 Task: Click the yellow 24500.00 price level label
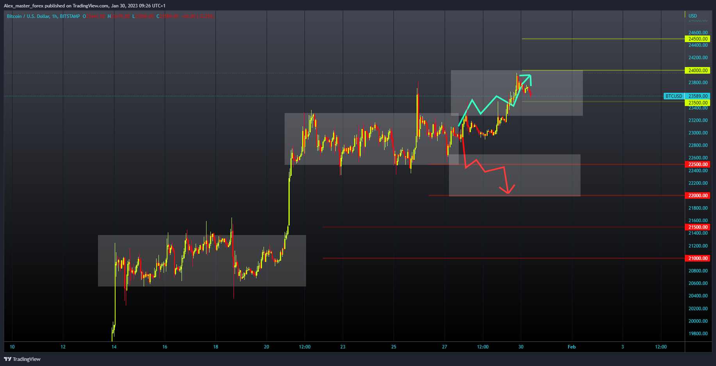(698, 39)
